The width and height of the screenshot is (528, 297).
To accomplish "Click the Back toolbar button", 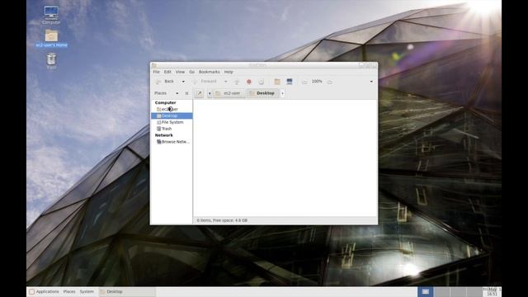I will [x=165, y=82].
